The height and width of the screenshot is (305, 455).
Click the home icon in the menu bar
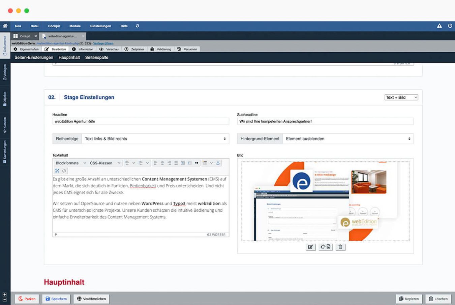(x=5, y=26)
